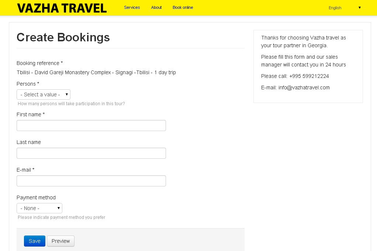Expand the English language selector
Image resolution: width=377 pixels, height=251 pixels.
coord(345,8)
